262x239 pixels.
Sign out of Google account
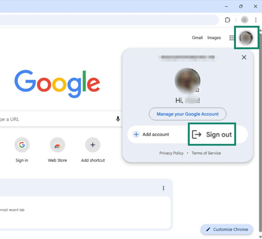(212, 135)
